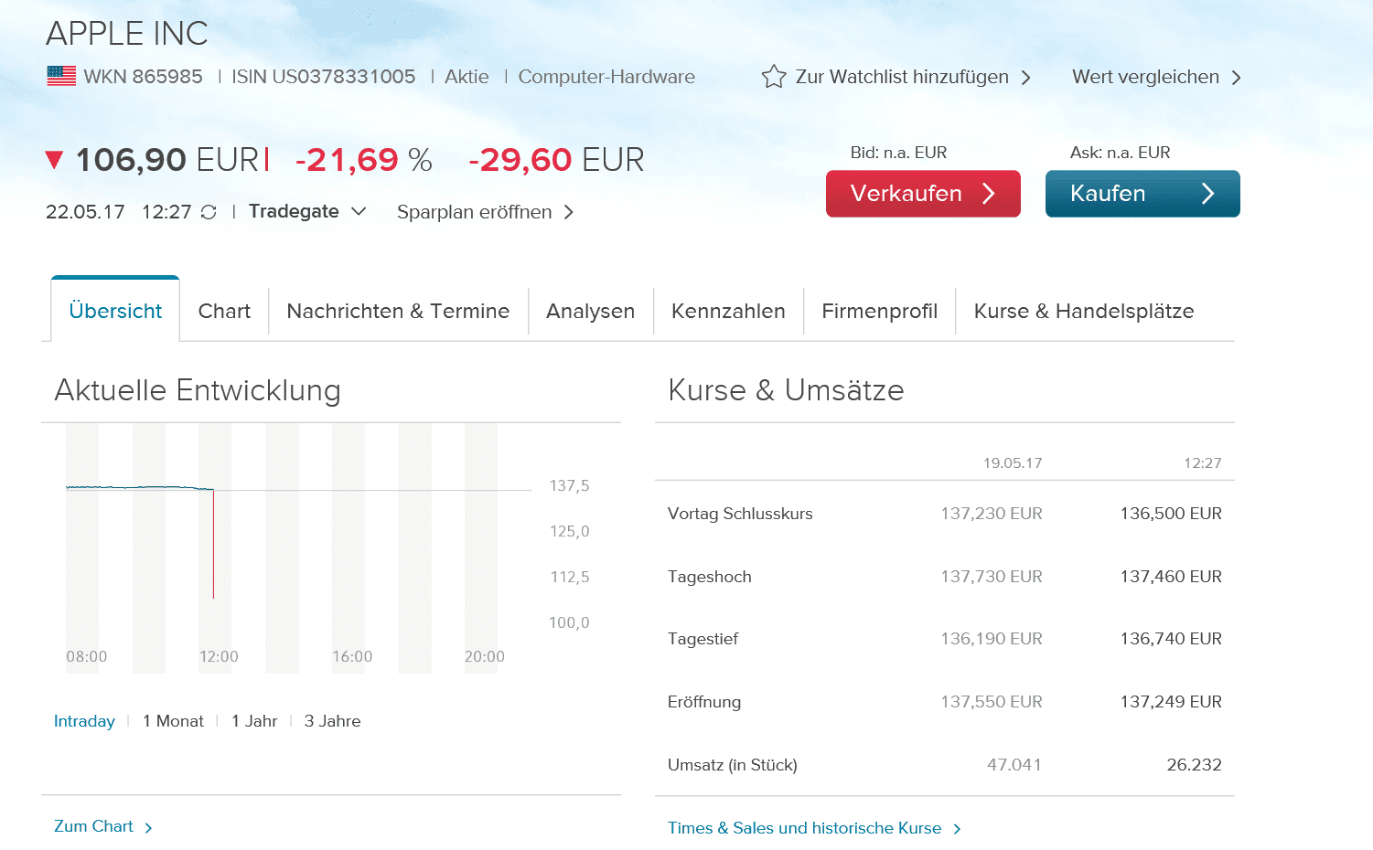1373x850 pixels.
Task: Click the 137,460 EUR value
Action: (1171, 577)
